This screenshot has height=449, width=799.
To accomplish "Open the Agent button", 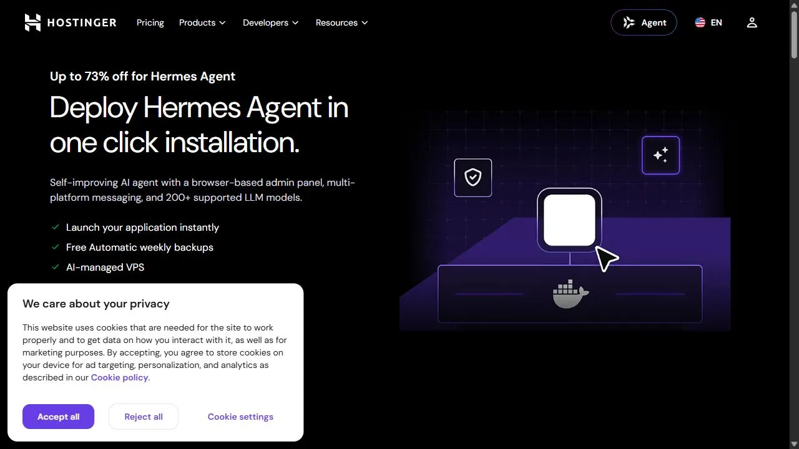I will point(644,22).
